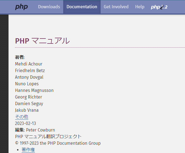Click the author name Damien Seguy
185x153 pixels.
point(29,104)
